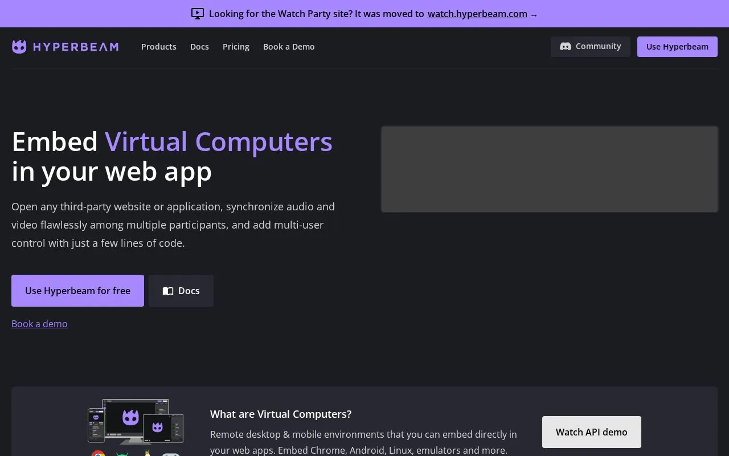This screenshot has width=729, height=456.
Task: Select Book a Demo in the top navigation
Action: click(x=289, y=47)
